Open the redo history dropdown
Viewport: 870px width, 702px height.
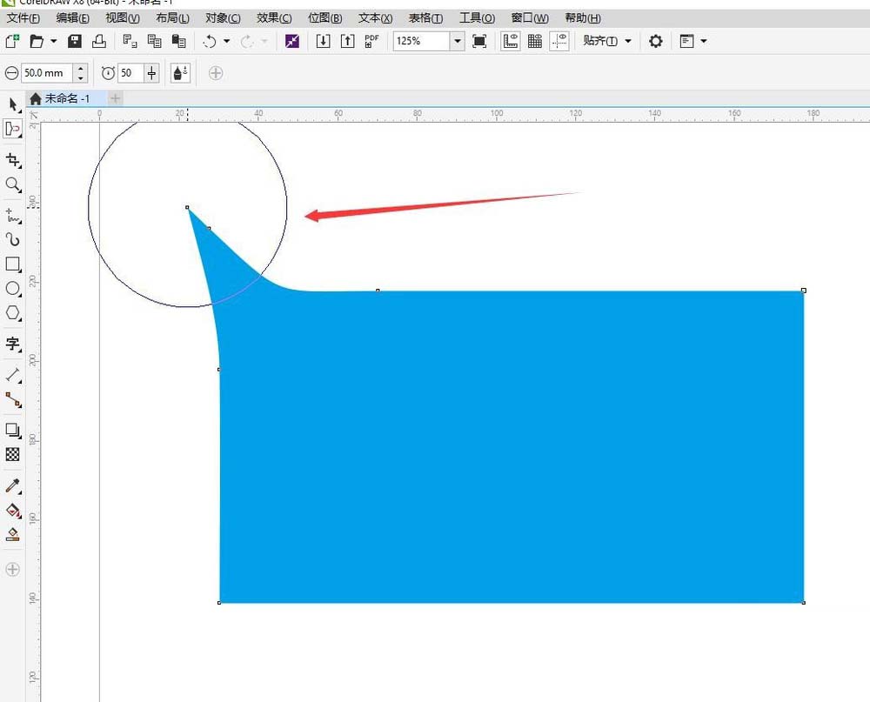pos(264,41)
